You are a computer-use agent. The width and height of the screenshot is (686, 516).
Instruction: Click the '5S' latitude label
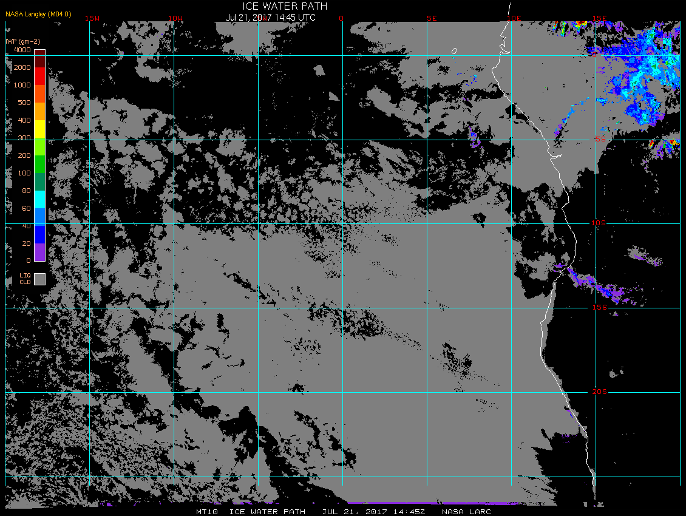600,139
